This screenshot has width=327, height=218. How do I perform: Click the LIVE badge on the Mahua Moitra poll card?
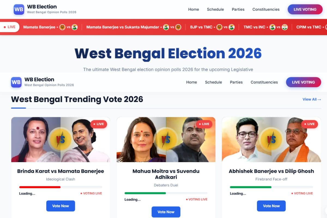tap(204, 124)
